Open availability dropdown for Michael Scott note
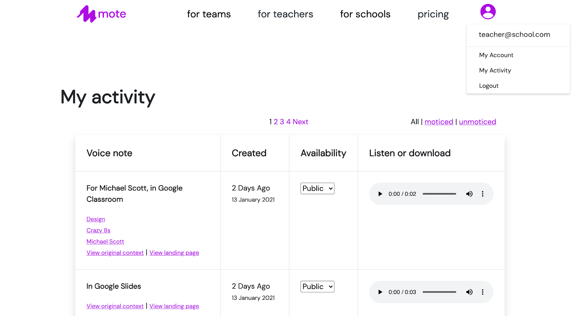 [x=317, y=188]
